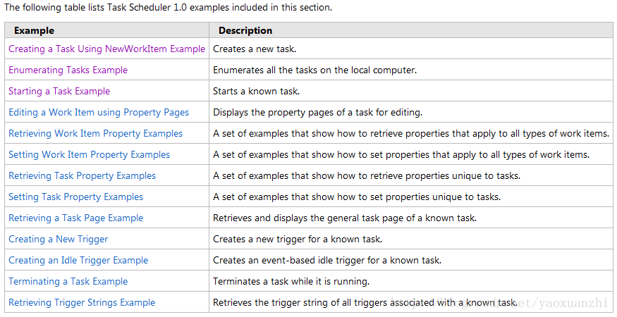Click description about setting properties for all work items
The image size is (617, 317).
coord(401,154)
